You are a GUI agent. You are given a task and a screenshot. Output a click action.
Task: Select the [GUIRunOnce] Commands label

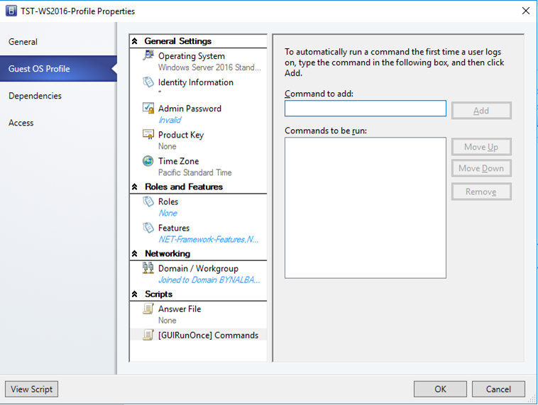tap(208, 335)
